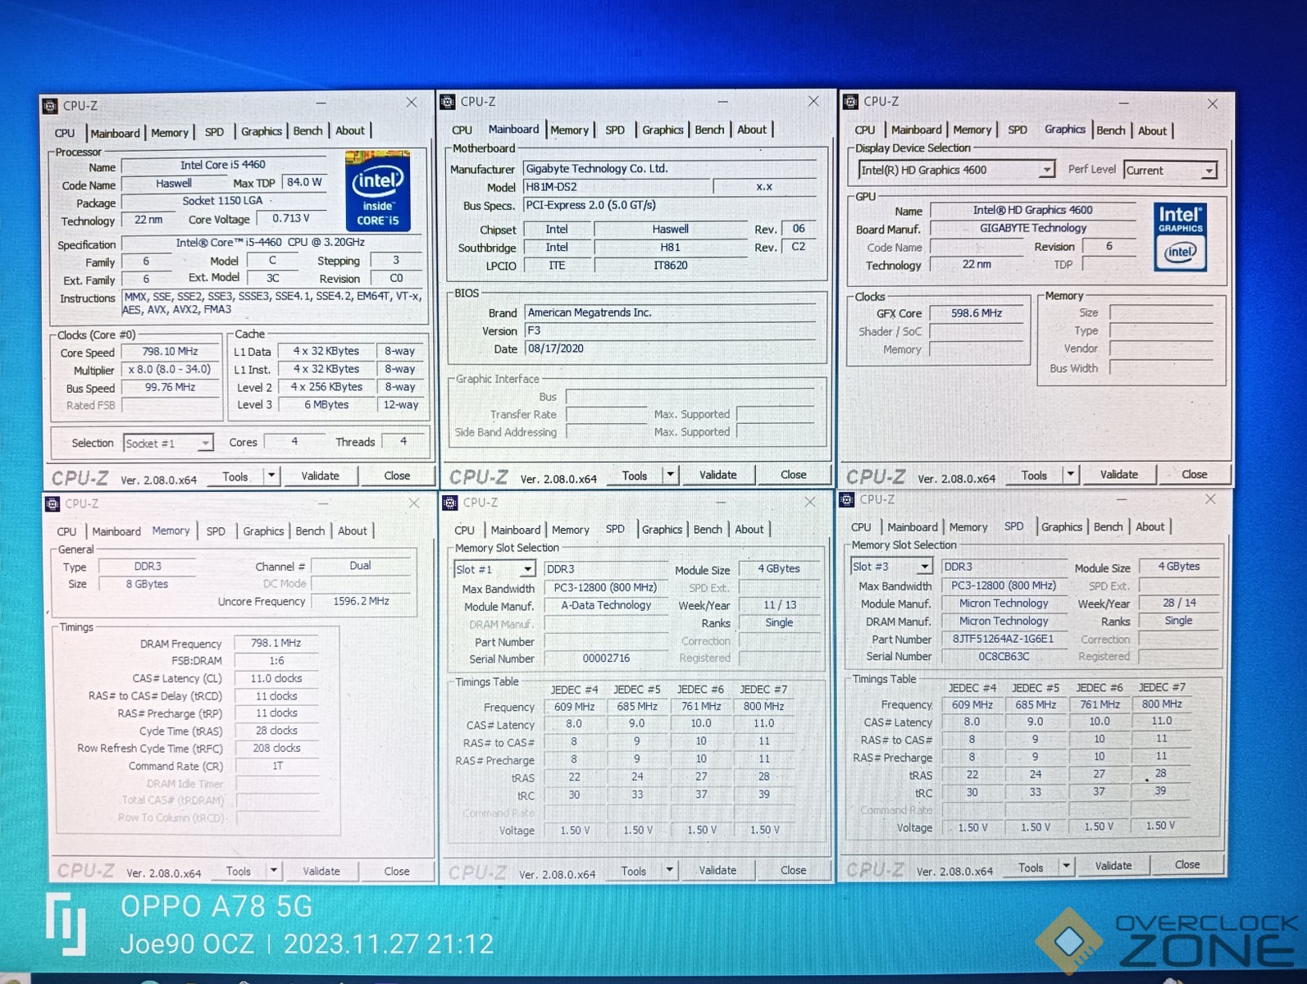Click Validate button in Mainboard window
Viewport: 1307px width, 984px height.
(717, 475)
